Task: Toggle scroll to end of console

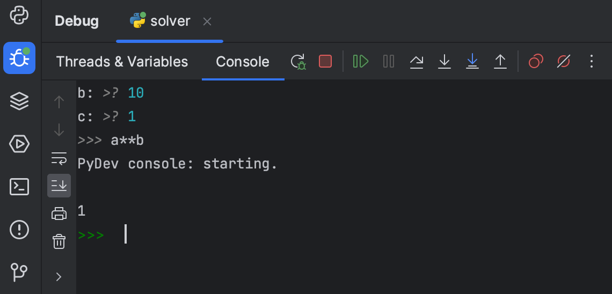Action: pos(59,186)
